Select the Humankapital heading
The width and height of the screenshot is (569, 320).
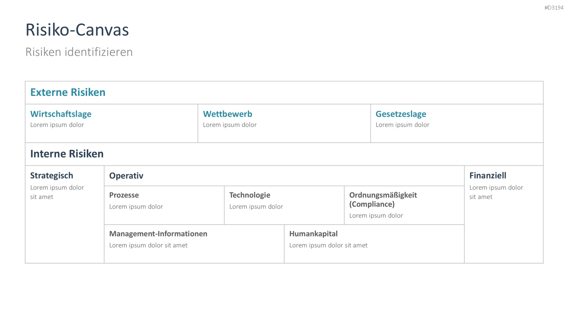pyautogui.click(x=313, y=234)
